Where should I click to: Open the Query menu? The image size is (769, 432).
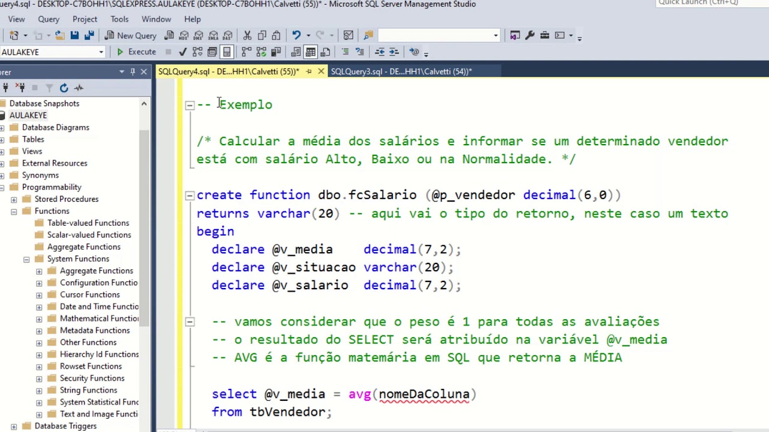click(49, 19)
